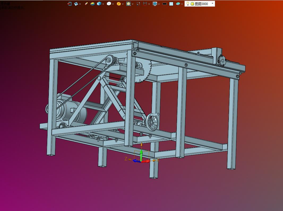The height and width of the screenshot is (211, 283).
Task: Open the 图层0000 layer dropdown list
Action: (x=212, y=4)
